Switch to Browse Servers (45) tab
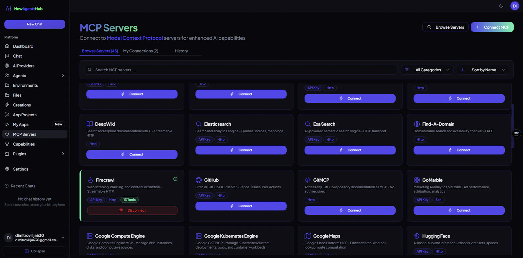The image size is (523, 258). coord(100,51)
